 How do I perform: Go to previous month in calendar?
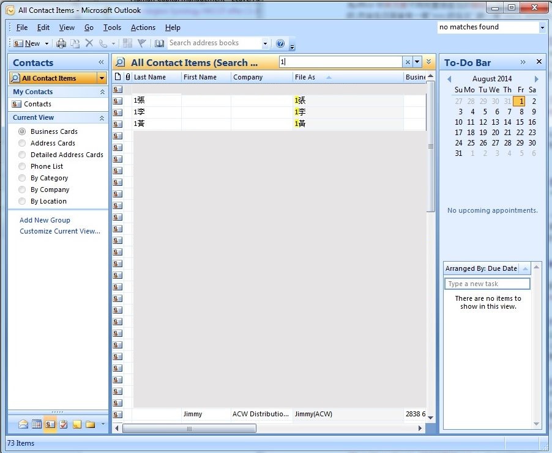tap(449, 79)
